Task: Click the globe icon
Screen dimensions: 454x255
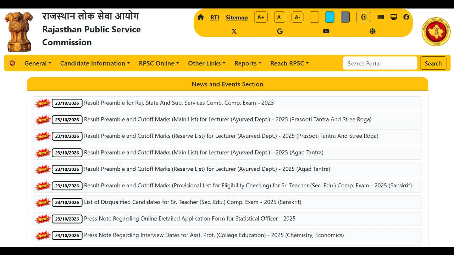Action: 372,31
